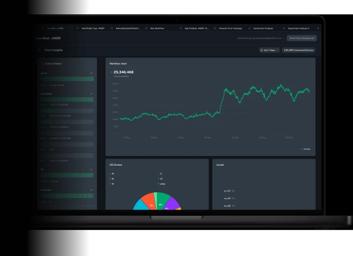This screenshot has height=256, width=353.
Task: Open the last 7 days time range dropdown
Action: pos(269,50)
